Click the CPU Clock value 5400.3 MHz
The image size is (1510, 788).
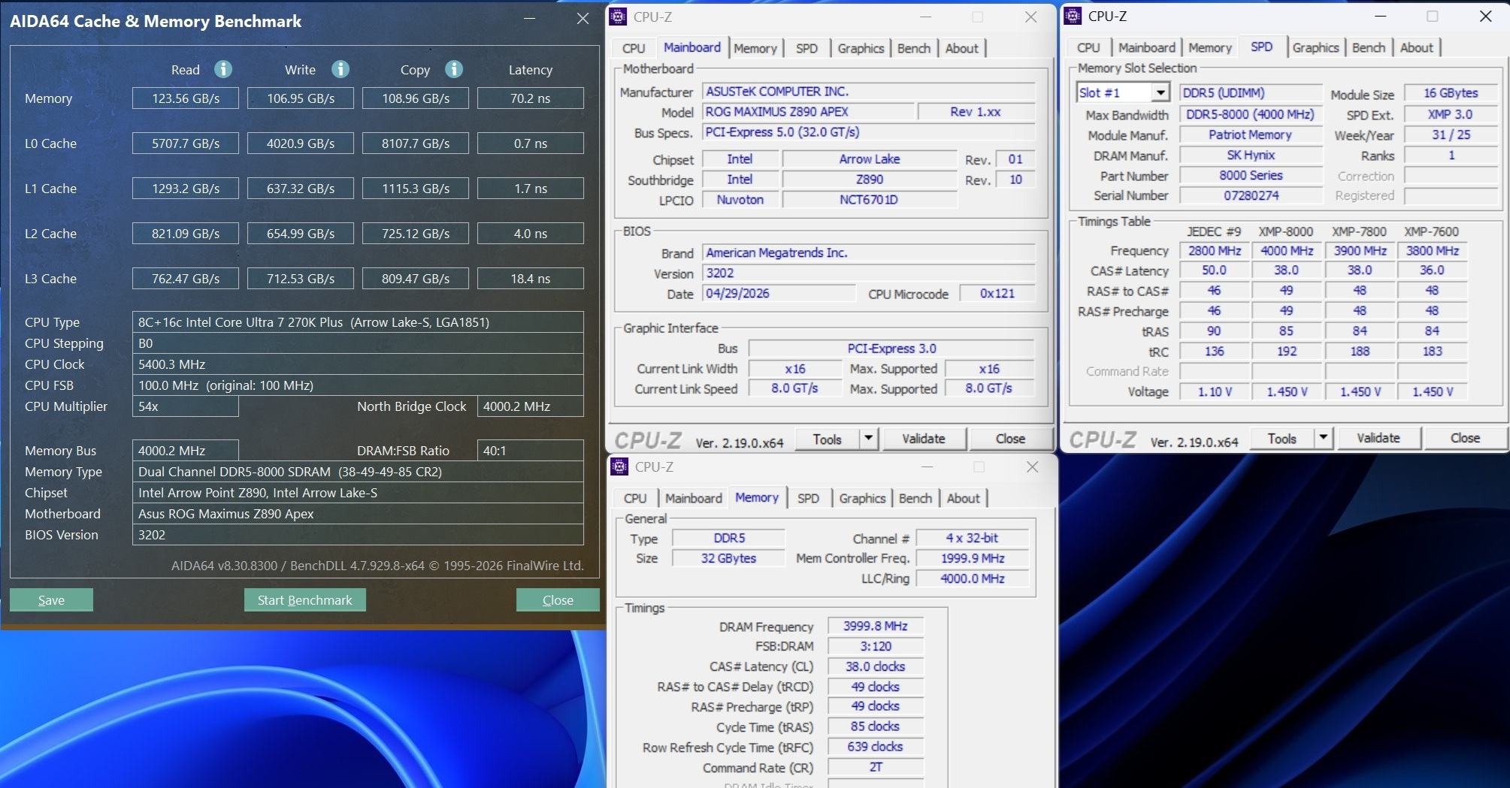coord(358,364)
